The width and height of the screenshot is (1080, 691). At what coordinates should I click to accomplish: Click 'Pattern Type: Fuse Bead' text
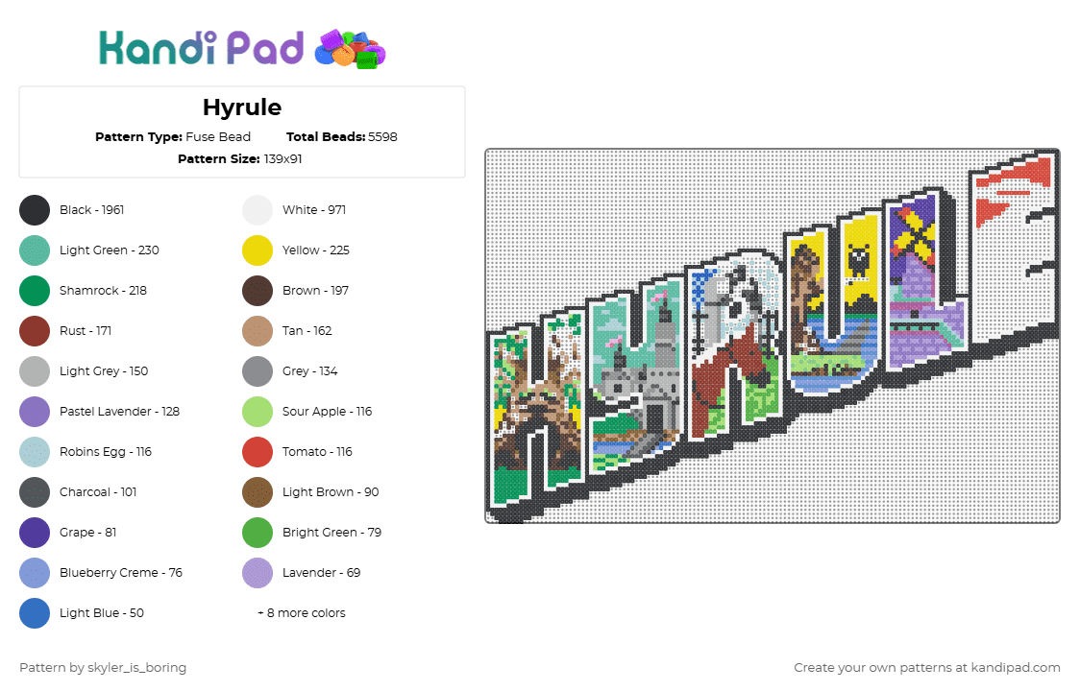point(173,137)
